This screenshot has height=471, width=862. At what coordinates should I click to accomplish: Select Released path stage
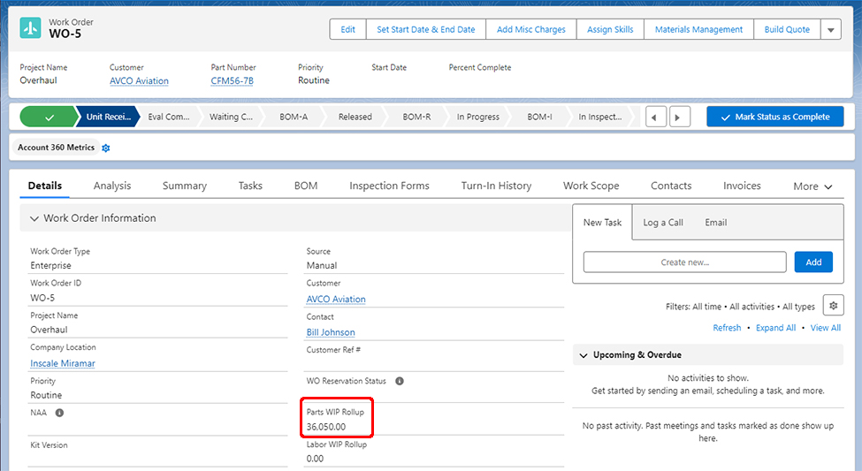[x=355, y=117]
